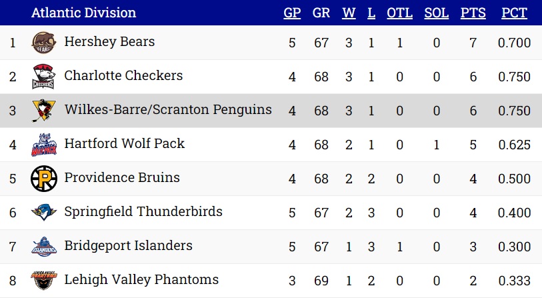The height and width of the screenshot is (298, 542).
Task: Sort by PCT column header
Action: [515, 13]
